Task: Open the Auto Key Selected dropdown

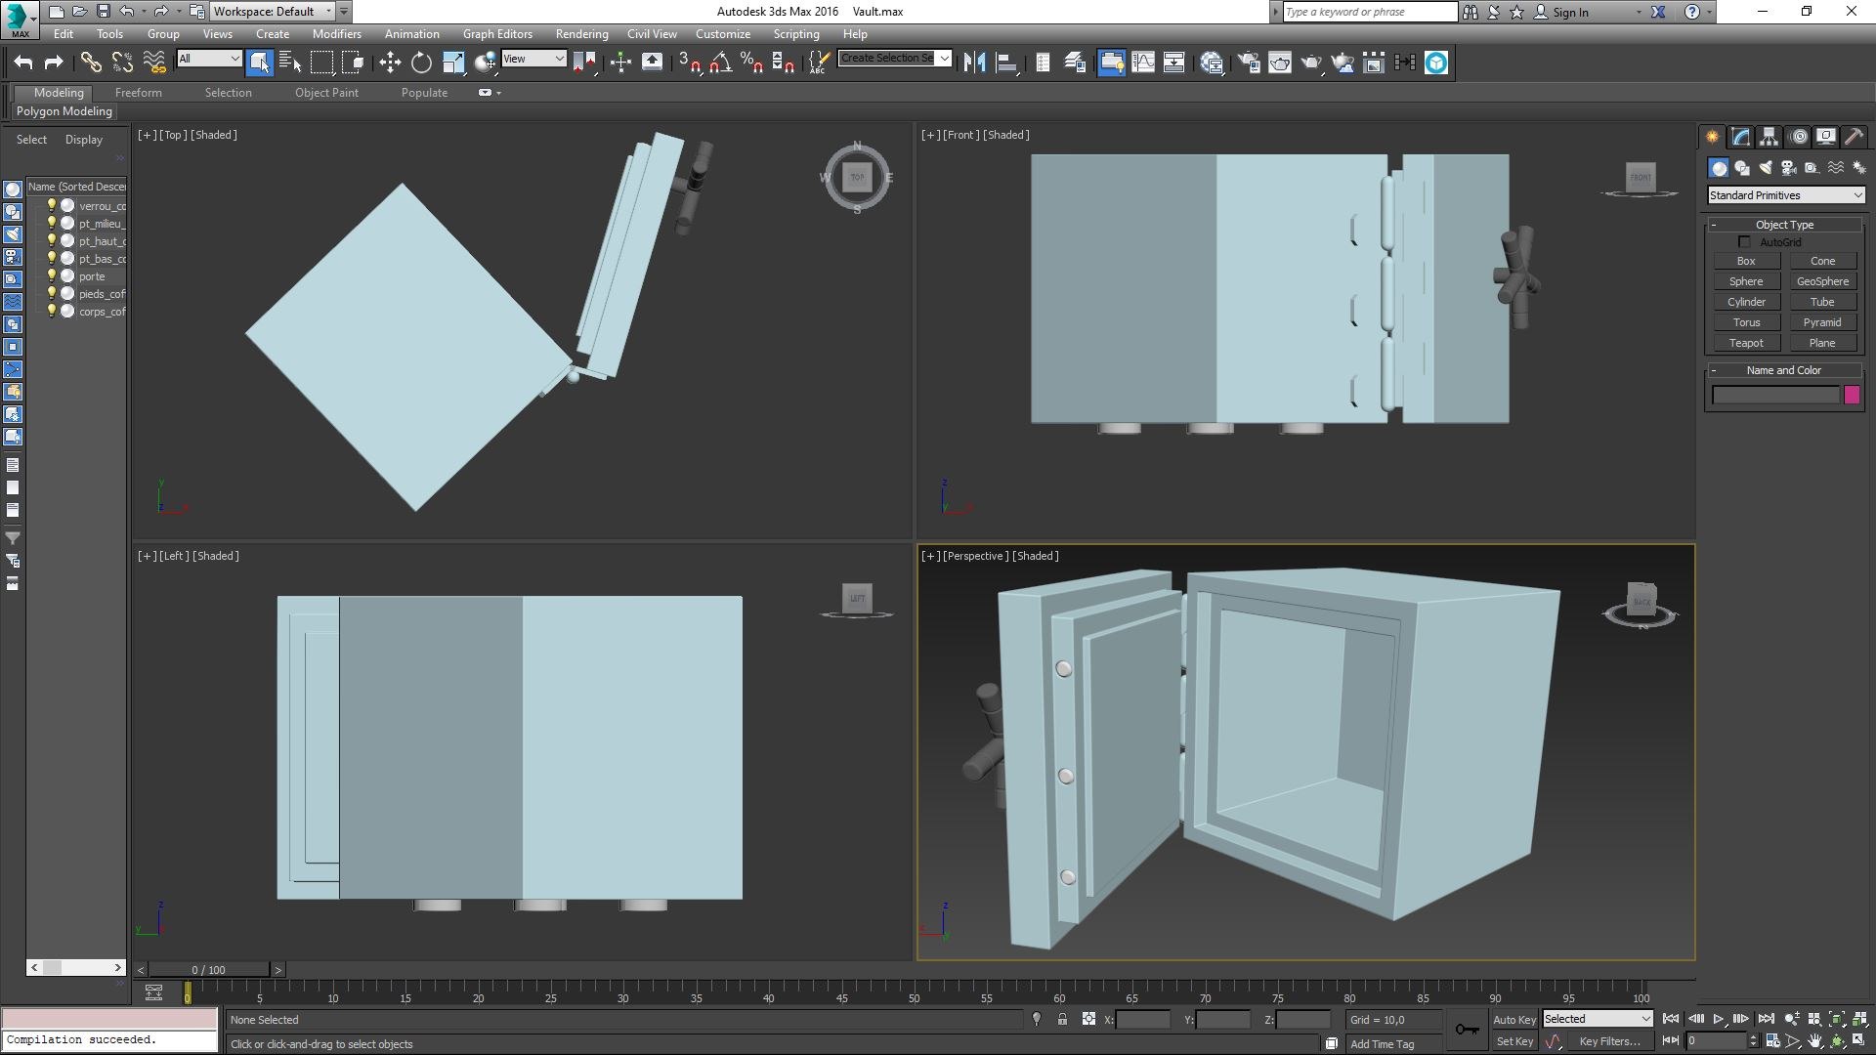Action: [x=1598, y=1019]
